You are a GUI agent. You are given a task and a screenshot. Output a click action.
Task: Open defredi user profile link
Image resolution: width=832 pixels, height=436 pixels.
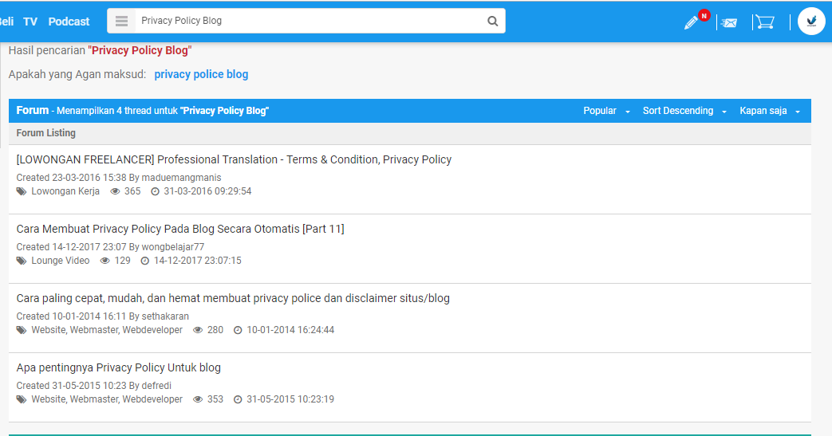(156, 386)
